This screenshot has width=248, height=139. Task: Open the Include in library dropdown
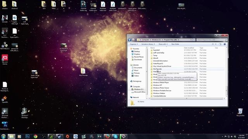click(148, 44)
